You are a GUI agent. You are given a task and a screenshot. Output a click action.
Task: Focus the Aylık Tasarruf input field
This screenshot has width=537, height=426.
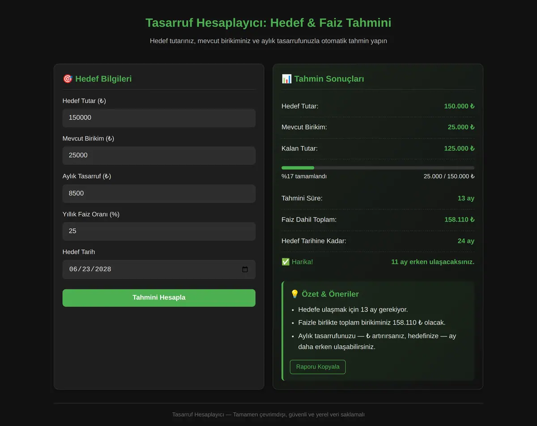[159, 193]
